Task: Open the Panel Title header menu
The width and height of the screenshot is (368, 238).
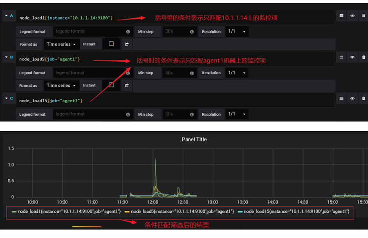Action: 194,139
